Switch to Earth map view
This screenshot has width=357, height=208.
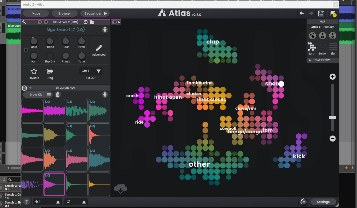pyautogui.click(x=312, y=49)
